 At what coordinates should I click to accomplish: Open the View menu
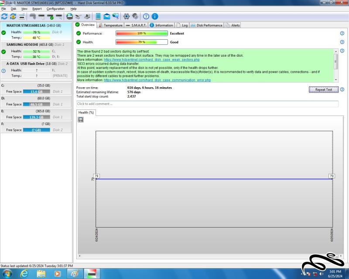coord(24,9)
